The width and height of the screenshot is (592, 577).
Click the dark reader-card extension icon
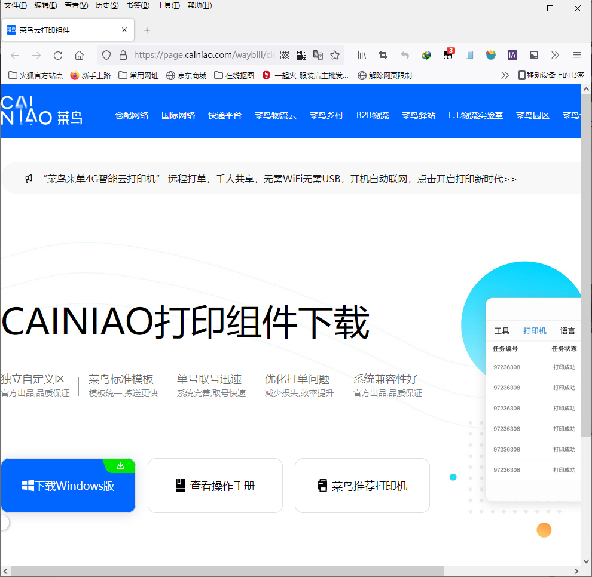coord(534,56)
